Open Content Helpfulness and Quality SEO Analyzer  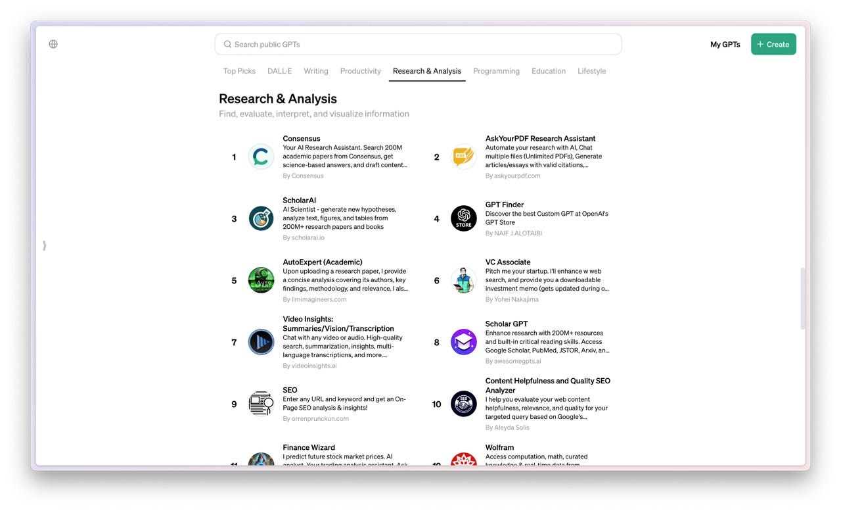[548, 385]
